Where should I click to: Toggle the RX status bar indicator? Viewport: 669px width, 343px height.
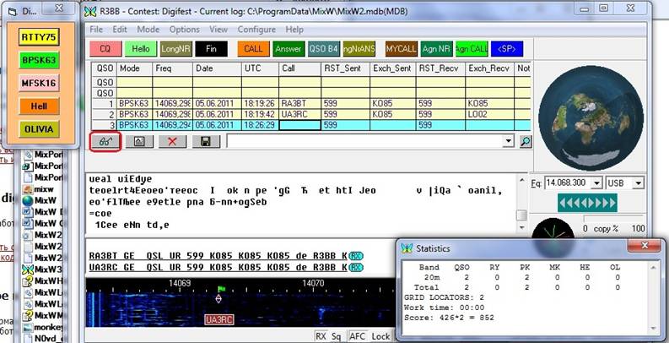(x=321, y=336)
